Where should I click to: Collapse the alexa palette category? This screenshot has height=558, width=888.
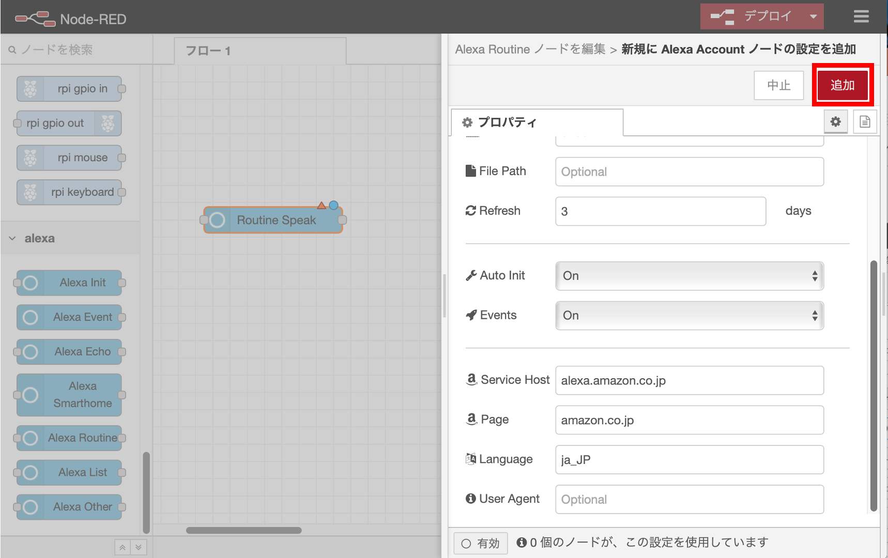coord(70,238)
